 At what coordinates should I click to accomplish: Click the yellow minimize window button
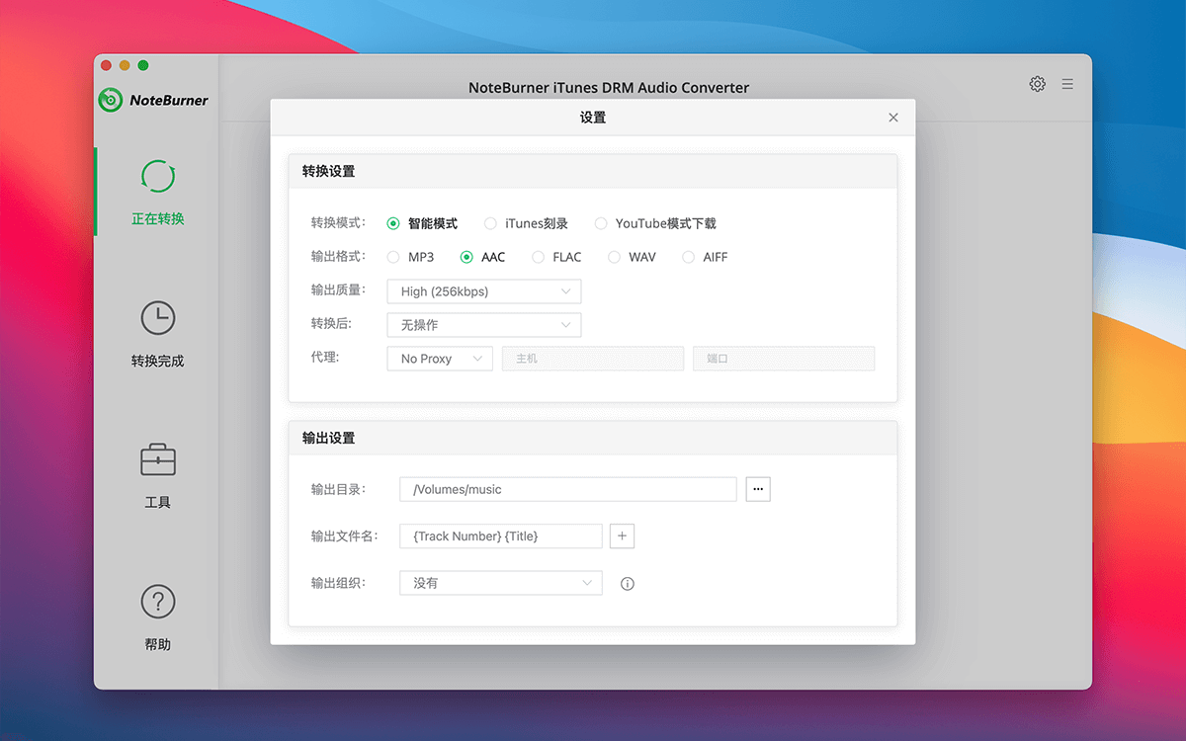125,65
